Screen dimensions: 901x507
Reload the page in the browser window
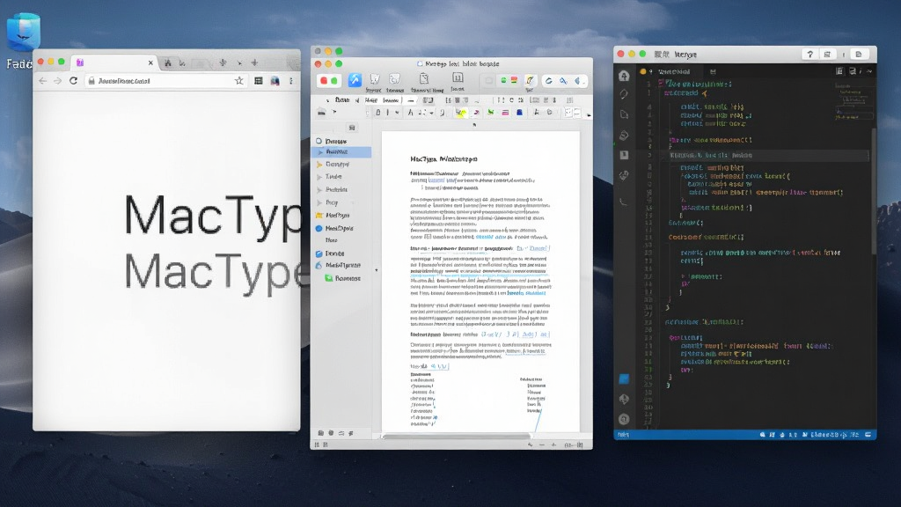74,81
